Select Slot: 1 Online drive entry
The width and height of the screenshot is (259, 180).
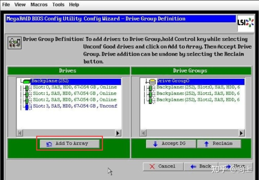pos(75,93)
